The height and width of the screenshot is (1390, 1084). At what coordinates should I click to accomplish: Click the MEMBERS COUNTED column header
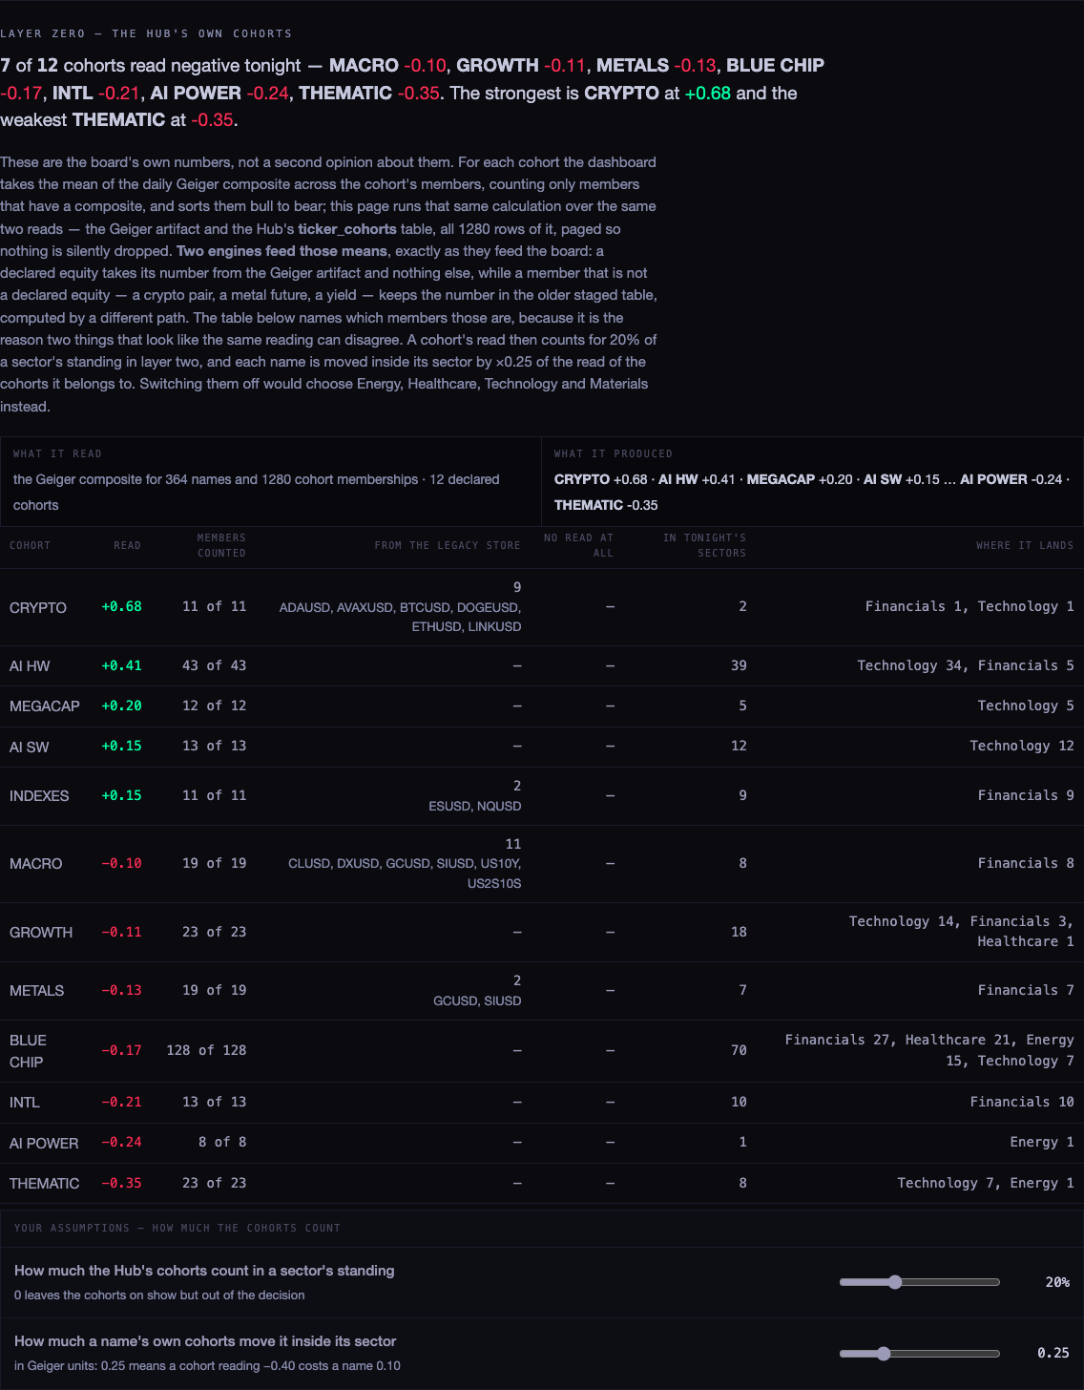pos(221,545)
